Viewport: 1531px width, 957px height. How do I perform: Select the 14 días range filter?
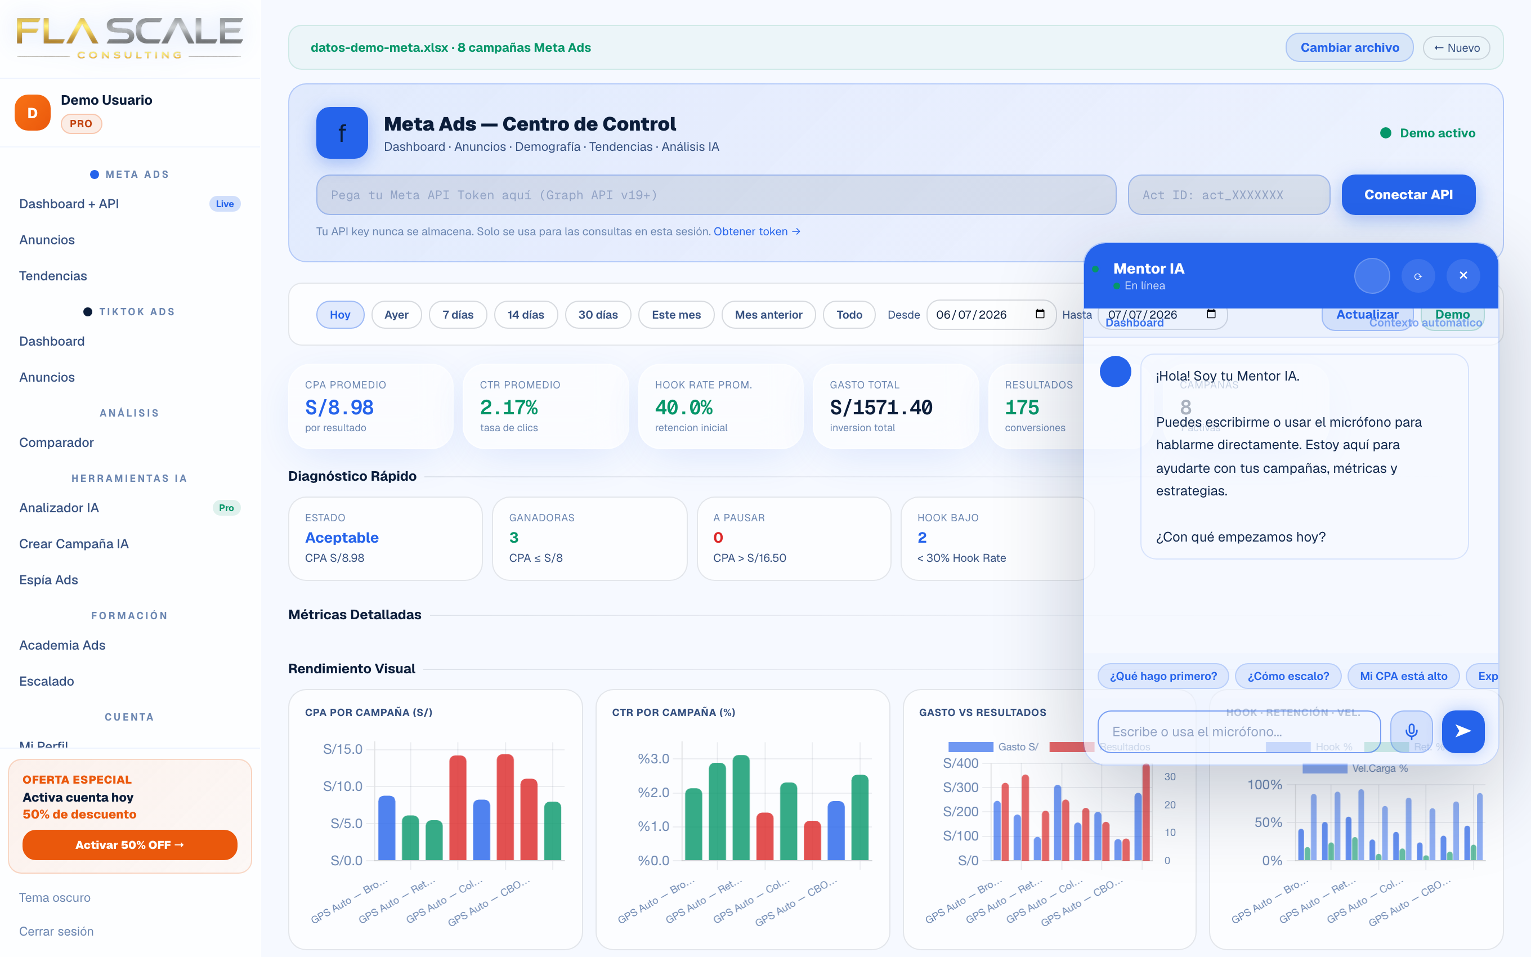click(x=526, y=315)
